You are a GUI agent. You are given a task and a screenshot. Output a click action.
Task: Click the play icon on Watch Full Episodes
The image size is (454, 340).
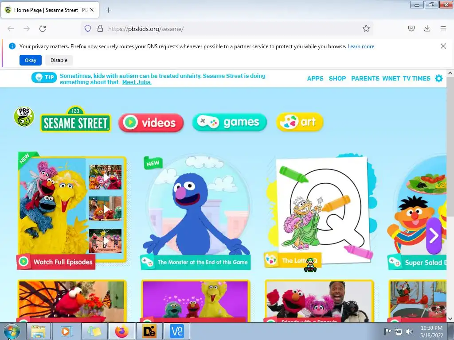tap(23, 261)
